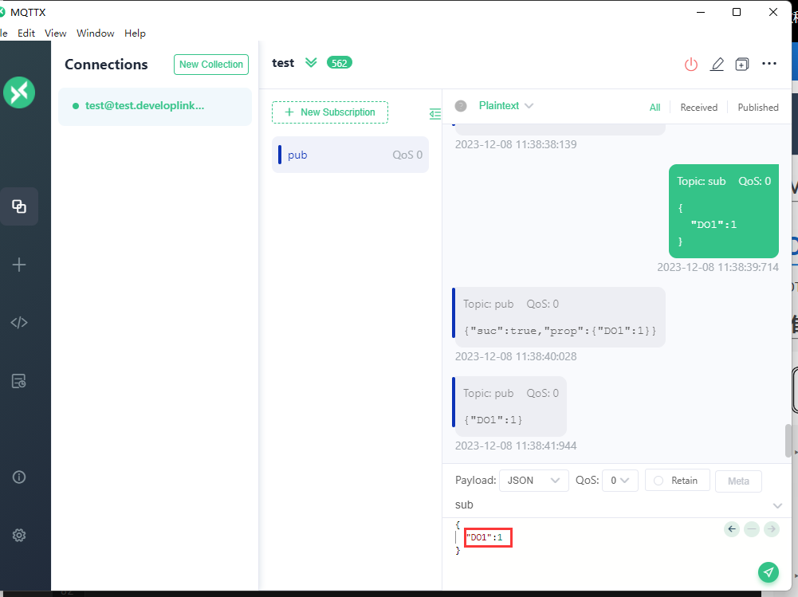Viewport: 798px width, 597px height.
Task: Open the About info icon
Action: pos(19,477)
